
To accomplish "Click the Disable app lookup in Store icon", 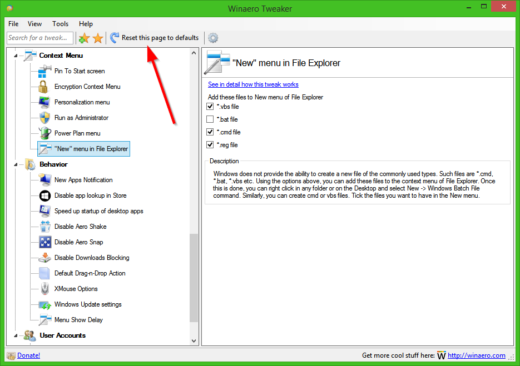I will click(x=45, y=195).
